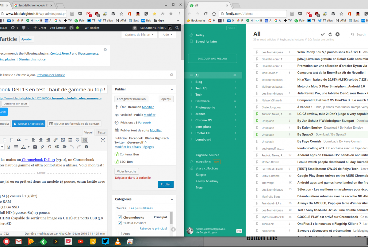Select the Toutes categories tab
This screenshot has width=368, height=247.
tap(121, 208)
